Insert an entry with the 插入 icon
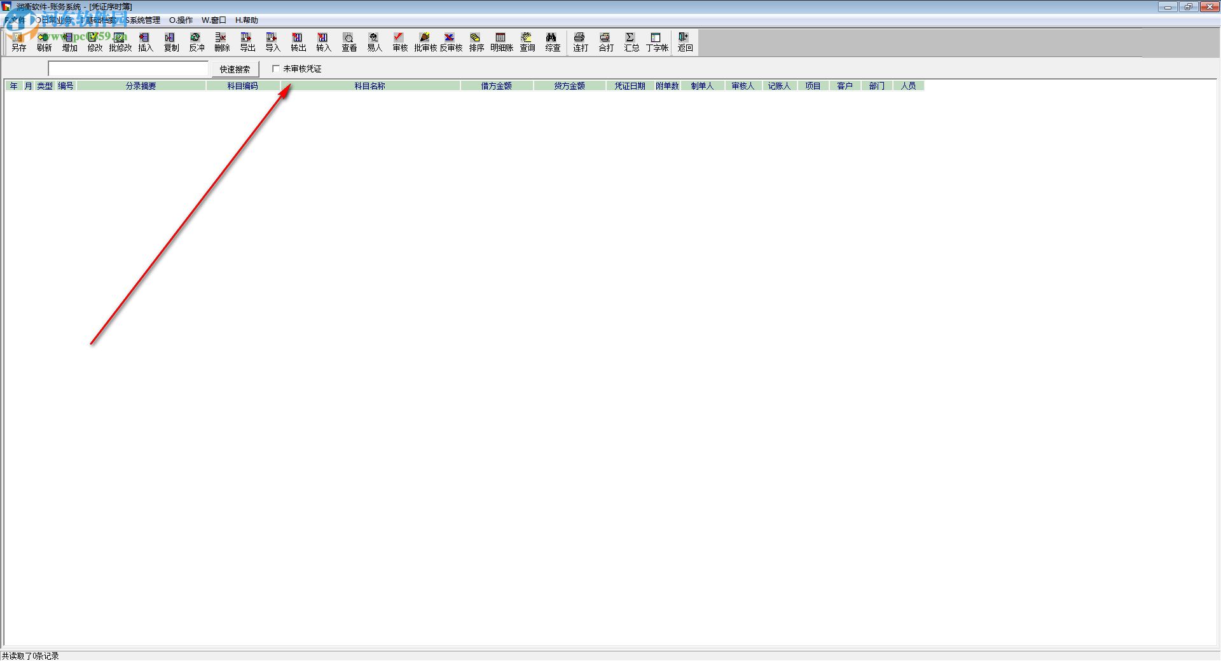 146,42
